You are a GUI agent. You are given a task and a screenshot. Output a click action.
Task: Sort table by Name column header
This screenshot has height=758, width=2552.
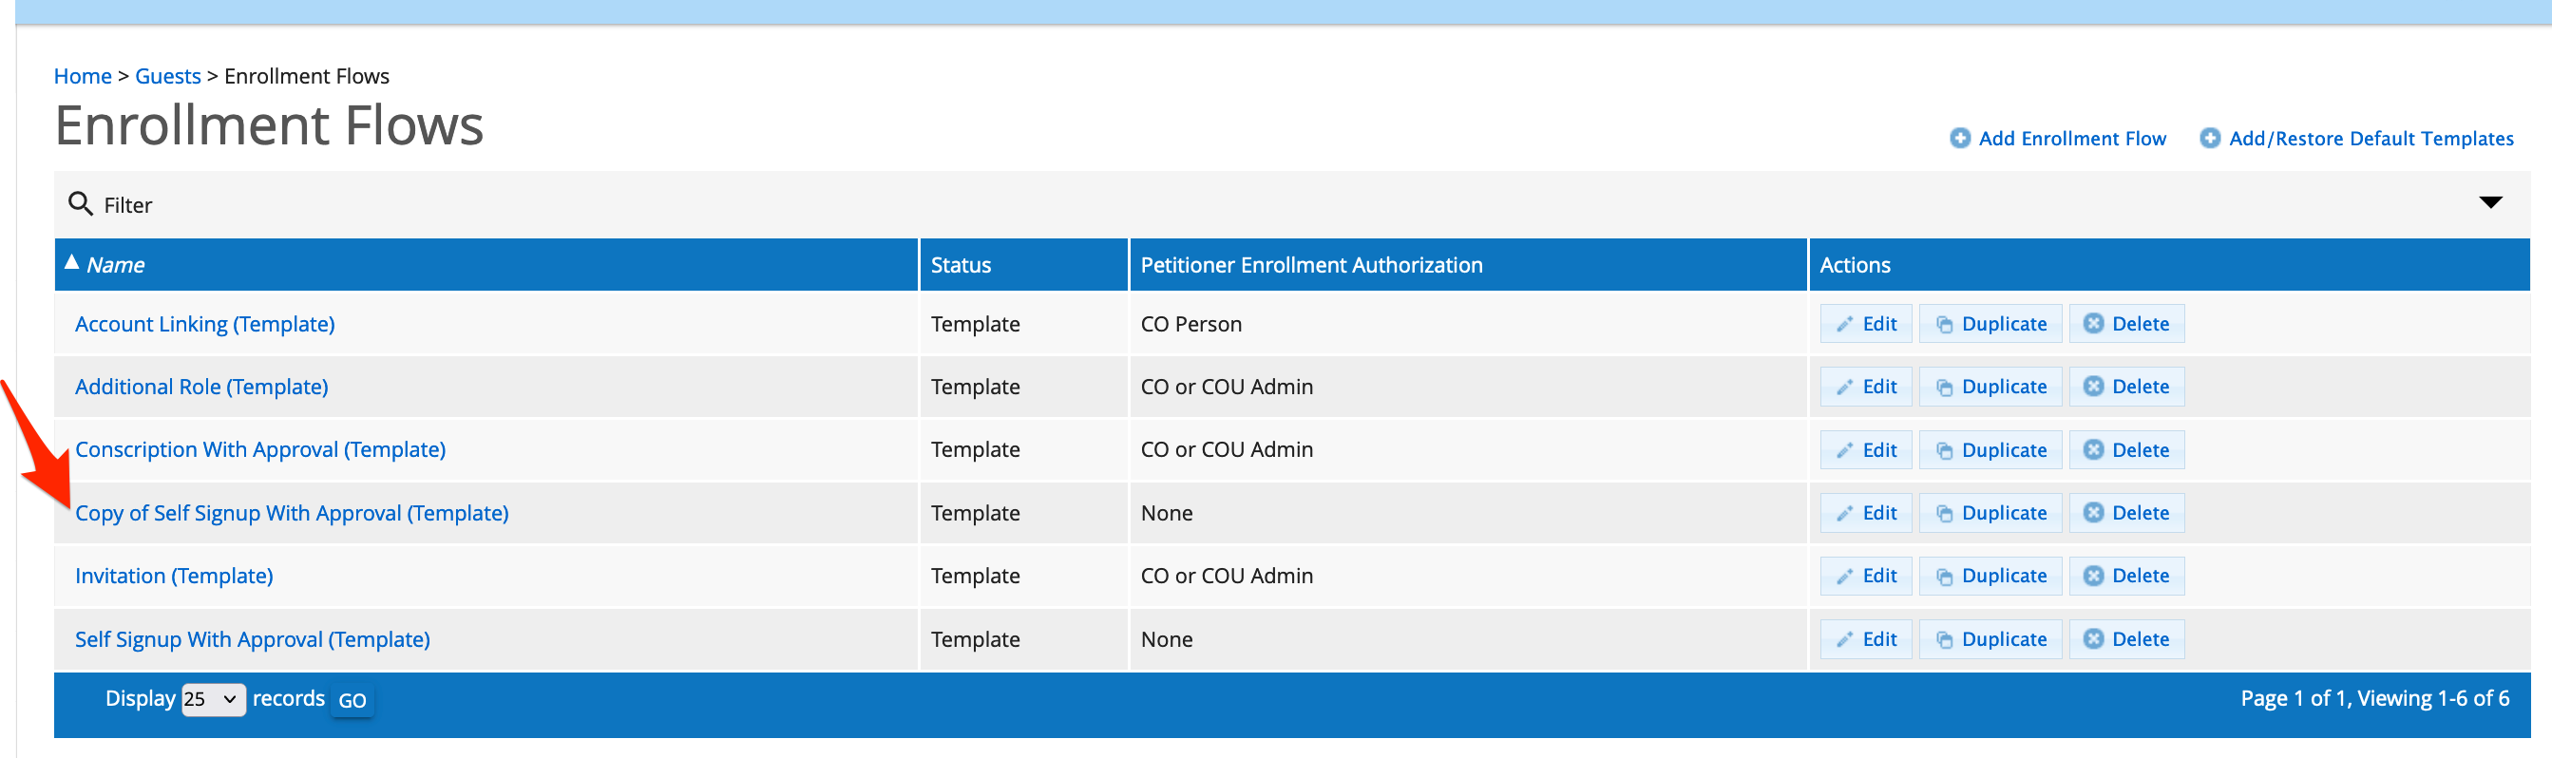coord(115,265)
